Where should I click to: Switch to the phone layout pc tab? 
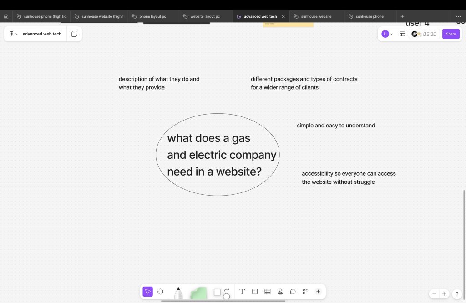coord(152,16)
